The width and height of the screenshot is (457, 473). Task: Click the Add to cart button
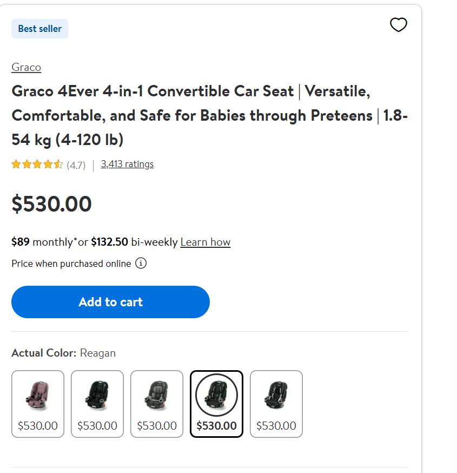(x=110, y=302)
